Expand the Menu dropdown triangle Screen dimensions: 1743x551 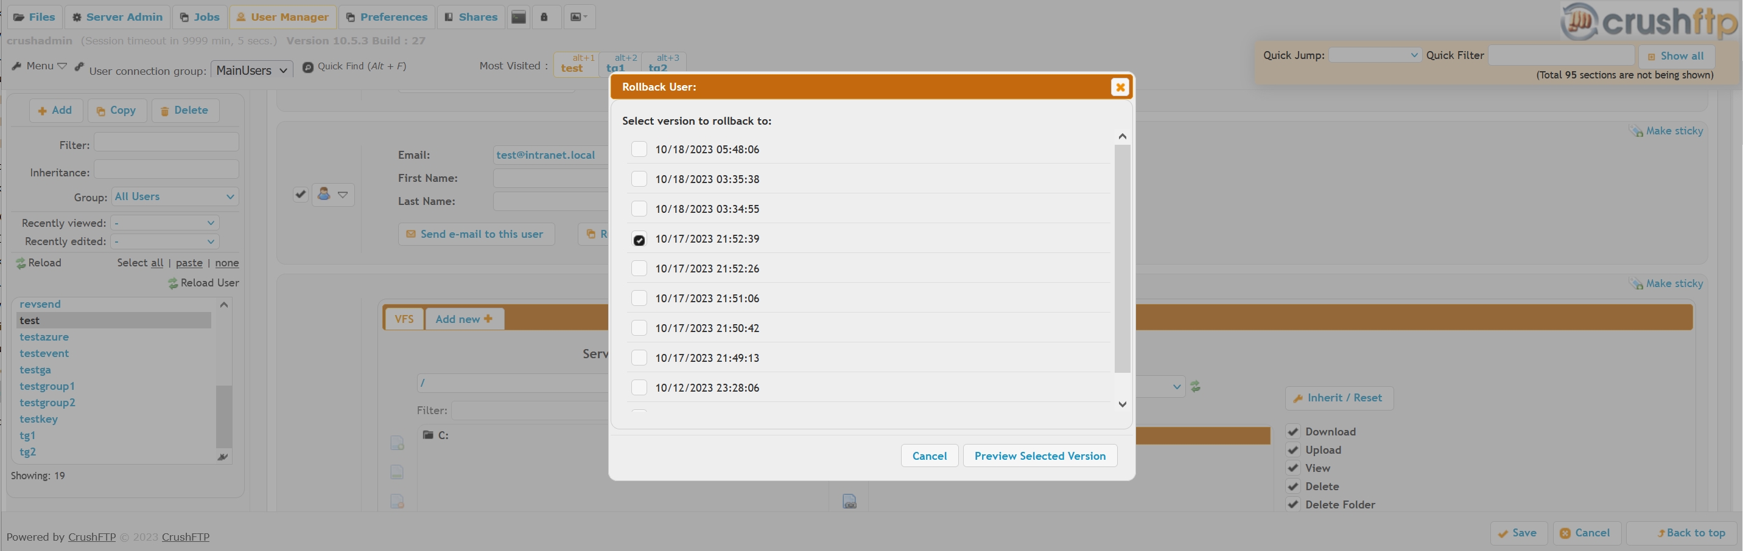(x=61, y=66)
